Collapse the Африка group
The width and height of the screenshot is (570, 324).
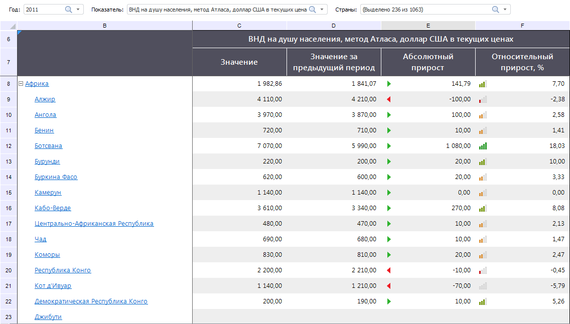pyautogui.click(x=21, y=84)
